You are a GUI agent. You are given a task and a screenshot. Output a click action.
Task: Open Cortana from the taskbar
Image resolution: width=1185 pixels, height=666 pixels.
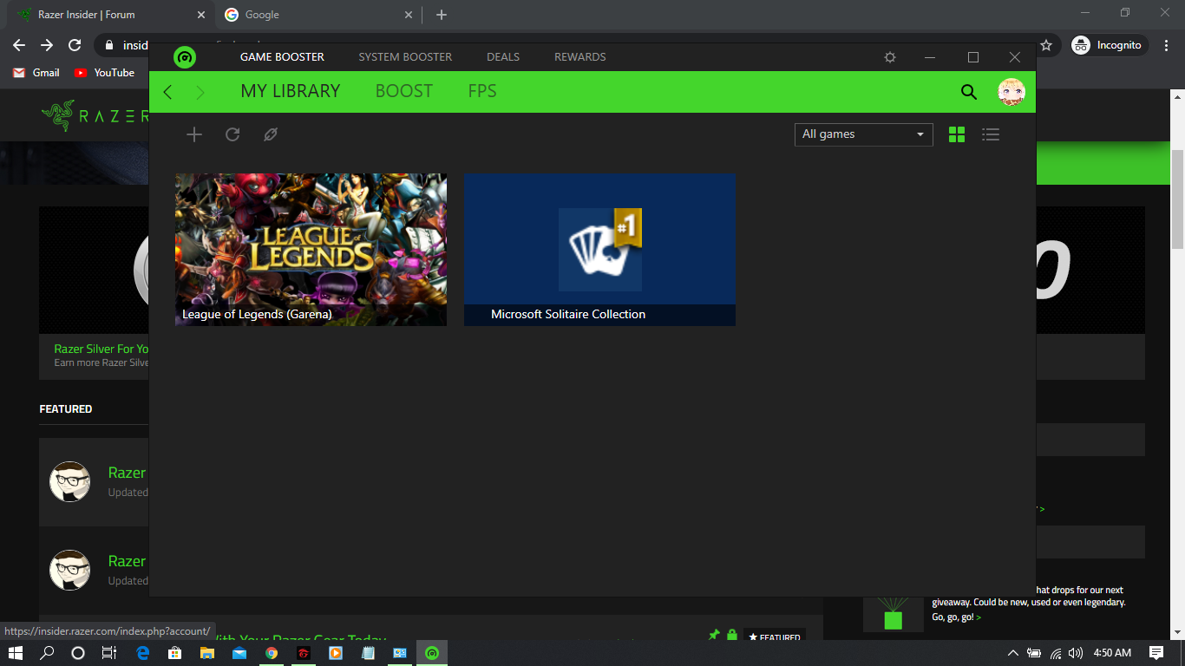78,653
